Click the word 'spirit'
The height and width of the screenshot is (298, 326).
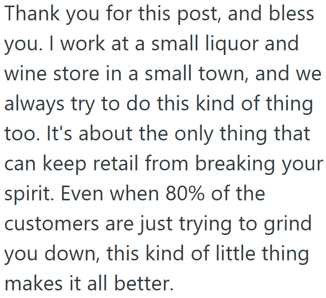click(x=27, y=194)
